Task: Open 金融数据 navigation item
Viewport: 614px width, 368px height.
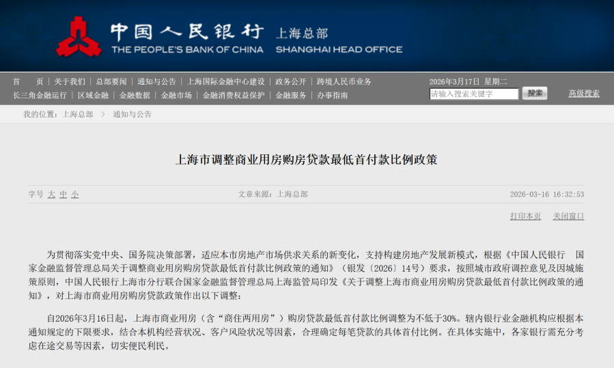Action: 135,96
